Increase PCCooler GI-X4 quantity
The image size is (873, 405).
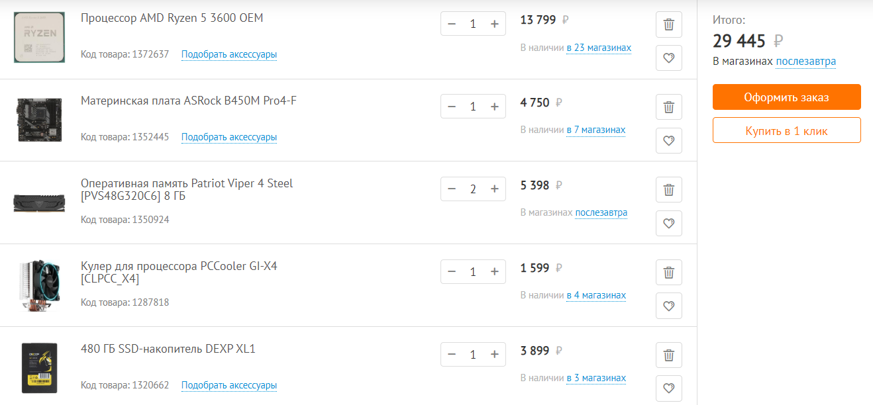494,272
